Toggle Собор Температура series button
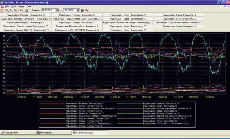Image resolution: width=230 pixels, height=139 pixels. (x=128, y=19)
